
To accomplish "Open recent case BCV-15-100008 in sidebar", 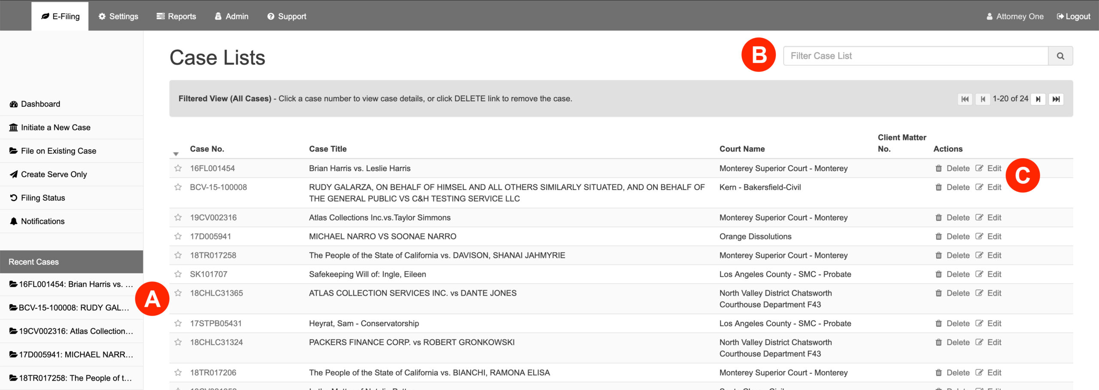I will click(x=71, y=308).
